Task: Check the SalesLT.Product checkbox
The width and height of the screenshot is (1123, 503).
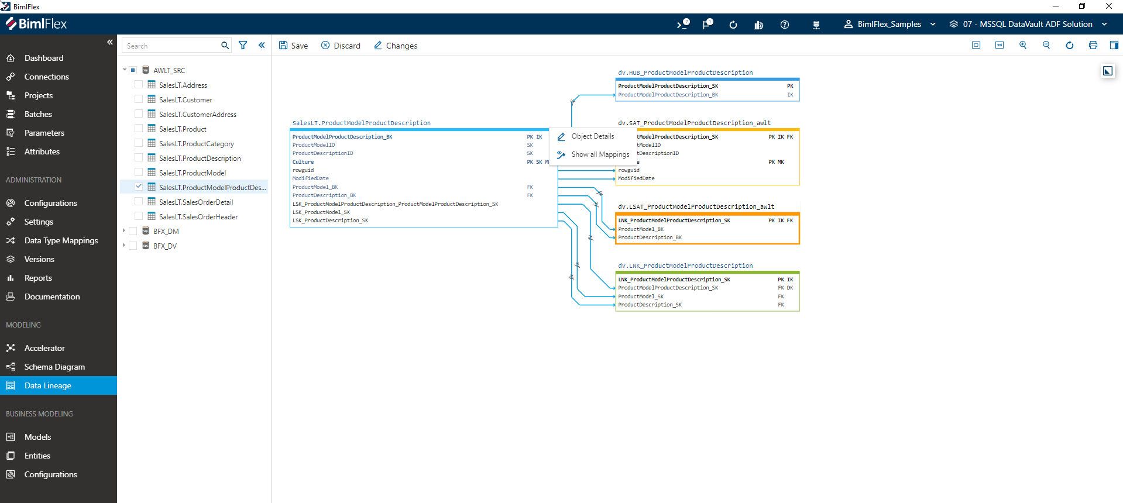Action: tap(139, 129)
